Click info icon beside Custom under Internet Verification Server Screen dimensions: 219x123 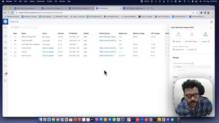[x=195, y=50]
